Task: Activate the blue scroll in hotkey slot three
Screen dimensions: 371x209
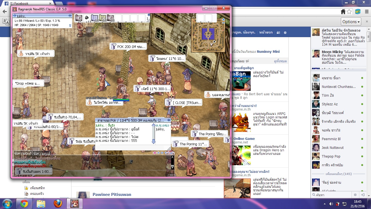Action: coord(95,18)
